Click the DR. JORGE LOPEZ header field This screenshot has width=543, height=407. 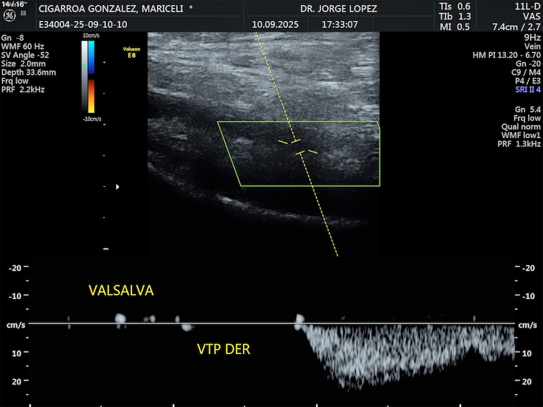point(338,9)
